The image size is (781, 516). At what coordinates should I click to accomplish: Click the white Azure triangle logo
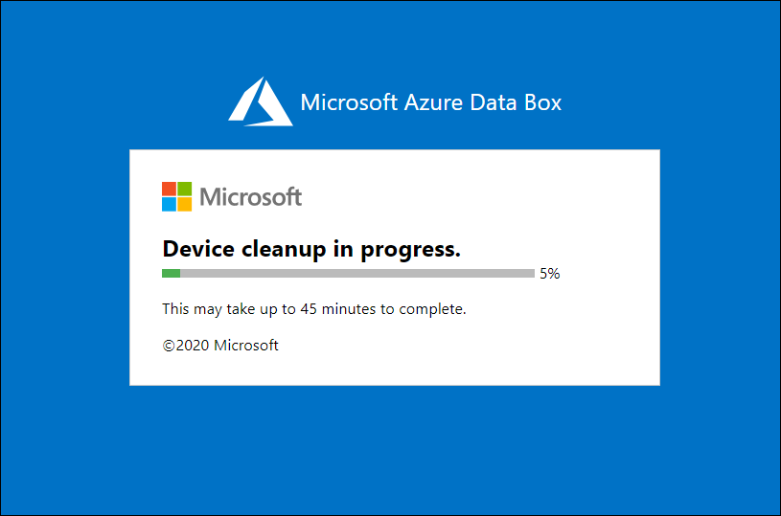261,101
